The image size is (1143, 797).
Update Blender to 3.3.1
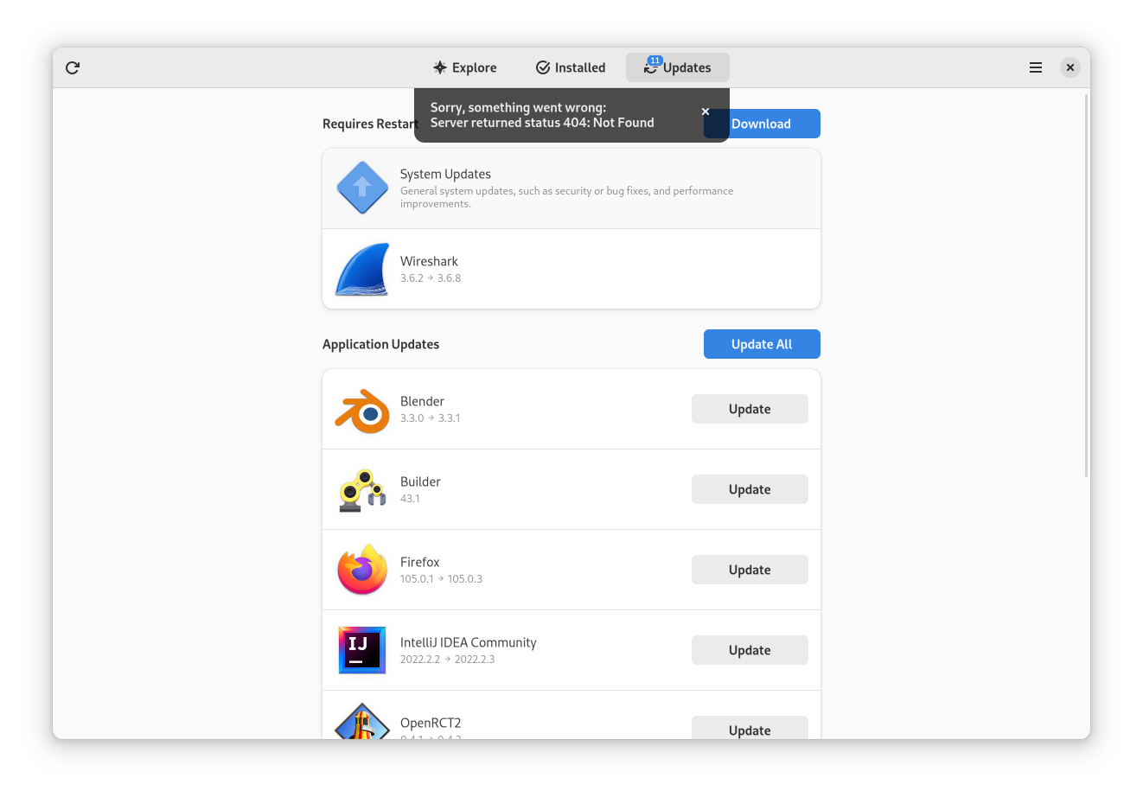(x=750, y=409)
